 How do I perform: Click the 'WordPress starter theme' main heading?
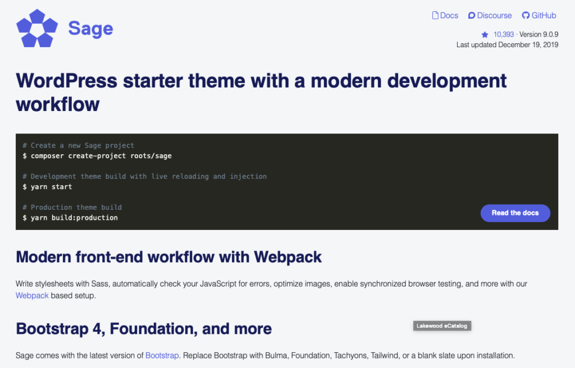coord(261,93)
